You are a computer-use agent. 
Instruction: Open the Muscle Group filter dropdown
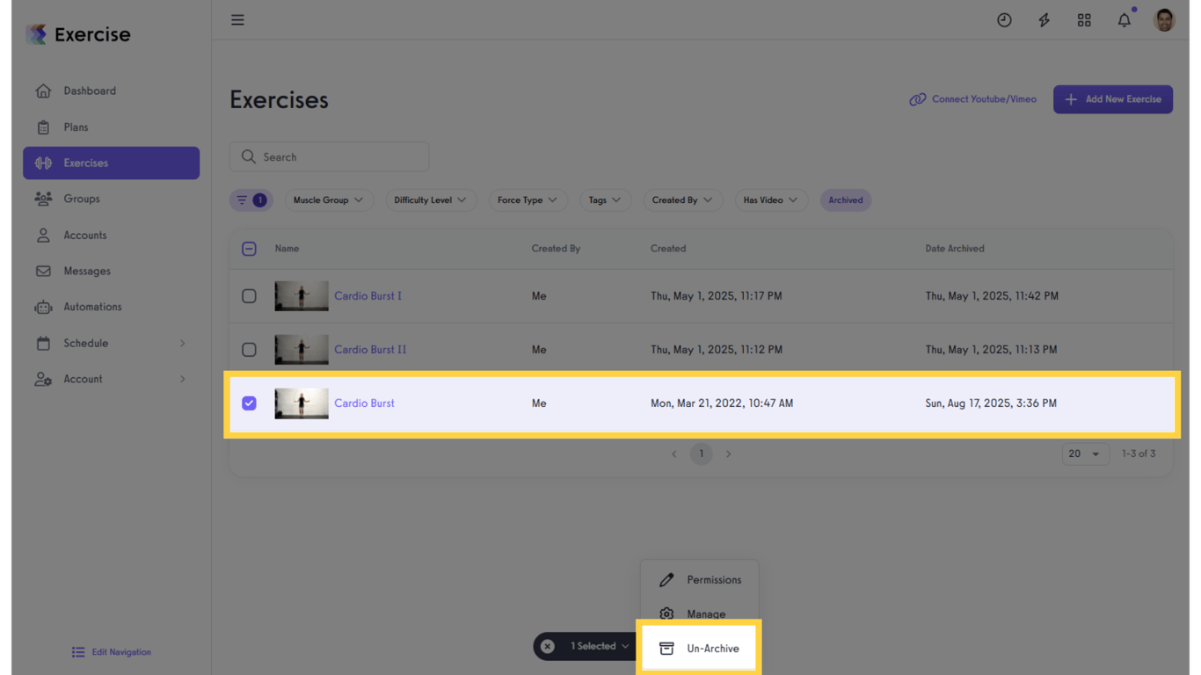pos(328,200)
